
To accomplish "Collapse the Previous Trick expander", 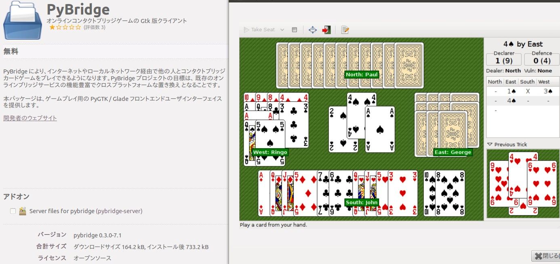I will point(490,145).
